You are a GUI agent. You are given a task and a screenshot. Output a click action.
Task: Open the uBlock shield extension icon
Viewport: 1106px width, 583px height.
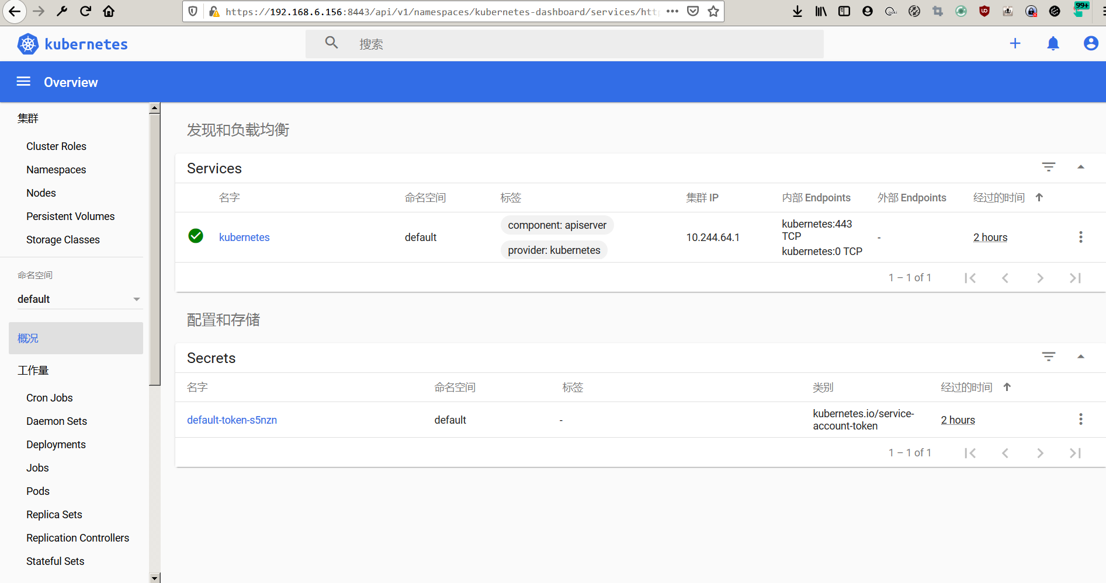coord(984,11)
